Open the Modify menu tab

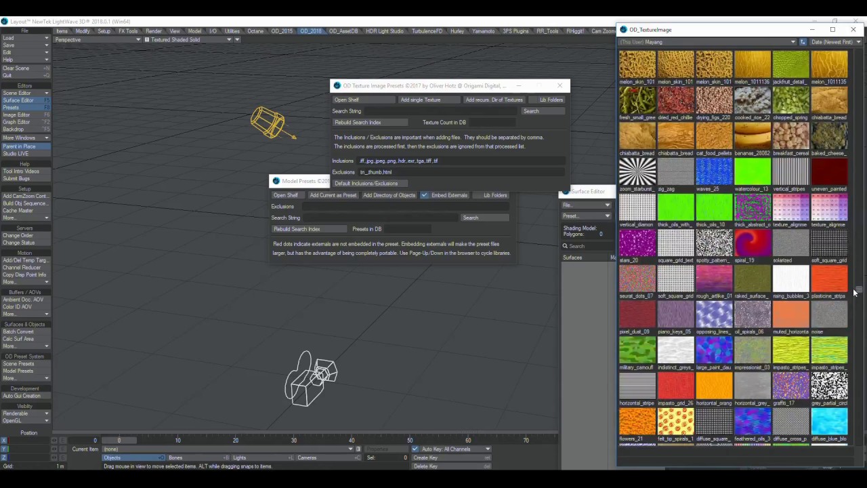(83, 31)
